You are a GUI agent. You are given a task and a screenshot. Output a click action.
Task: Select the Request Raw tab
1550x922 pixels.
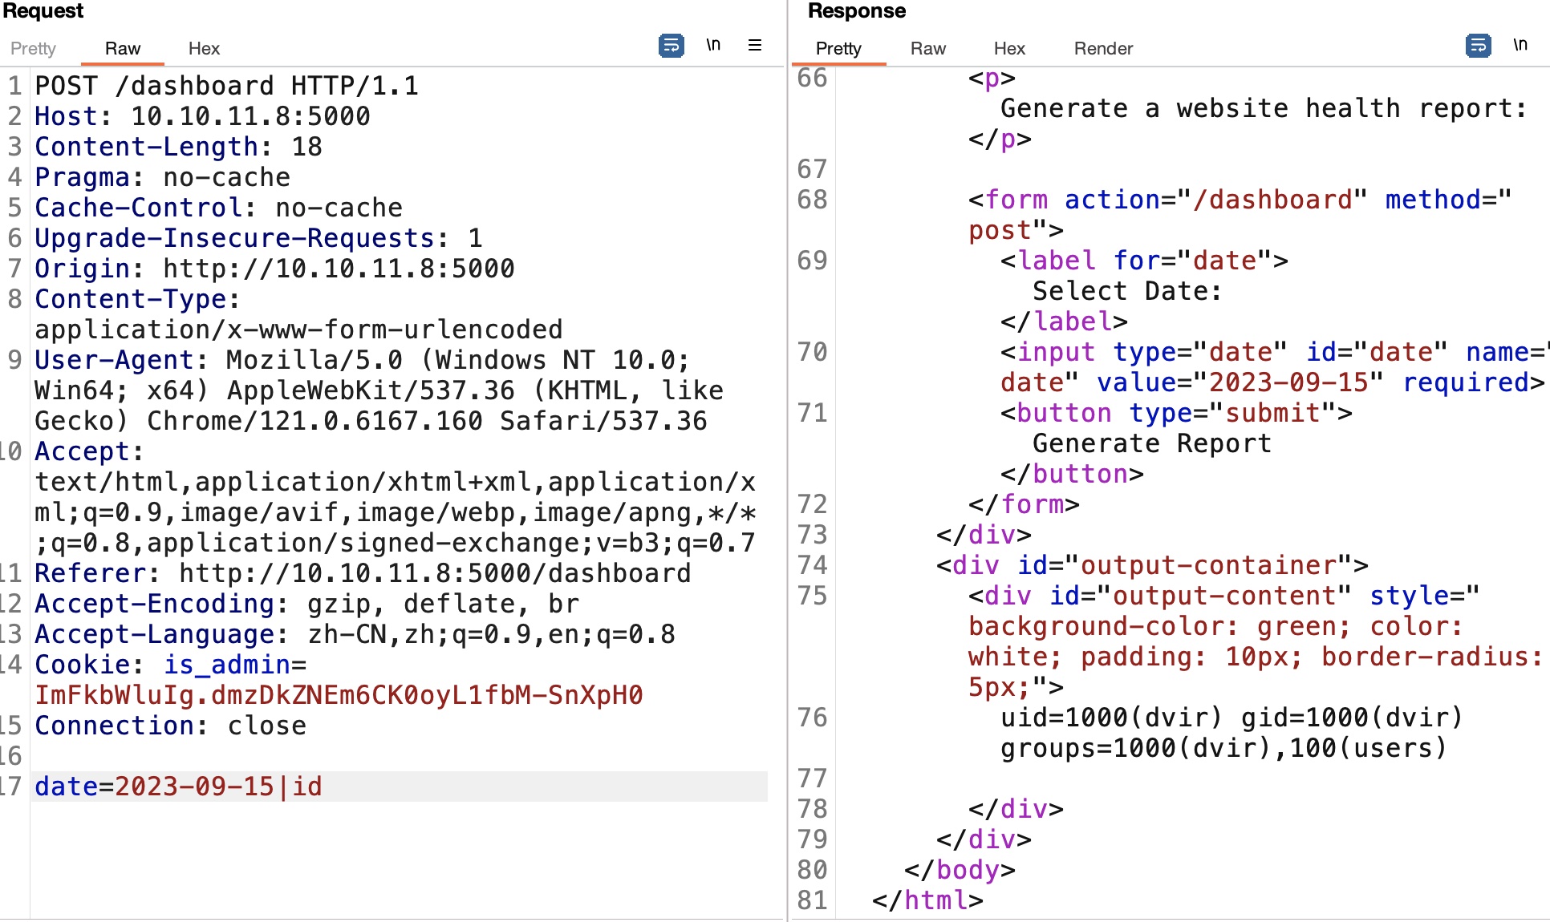point(122,49)
